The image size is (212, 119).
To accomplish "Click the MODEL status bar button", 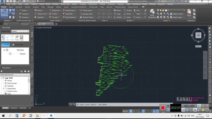I will [126, 111].
